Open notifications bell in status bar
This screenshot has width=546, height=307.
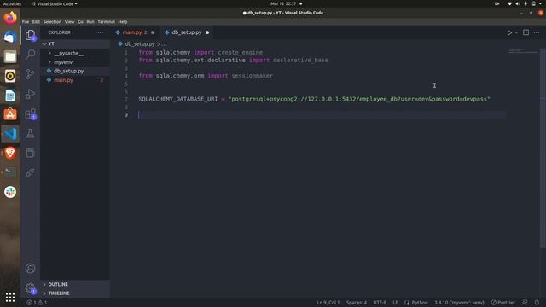tap(537, 303)
